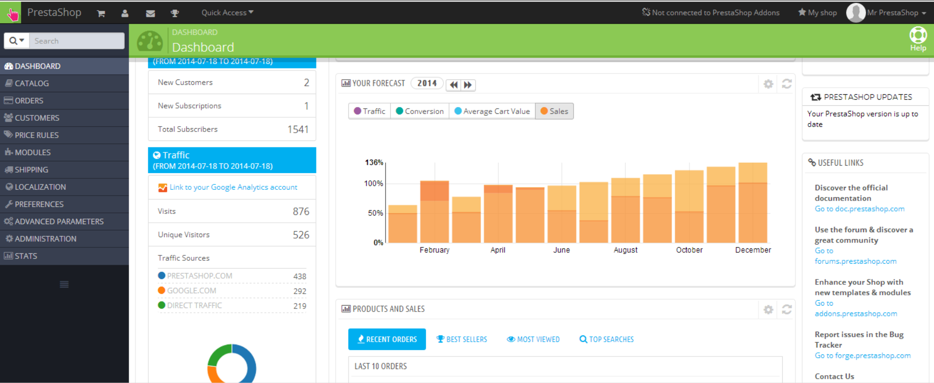Screen dimensions: 934x383
Task: Click My shop link in top bar
Action: click(x=817, y=13)
